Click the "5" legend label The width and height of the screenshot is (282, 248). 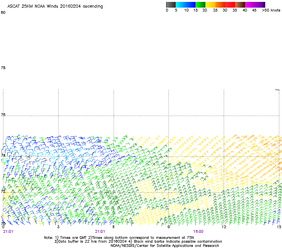pyautogui.click(x=176, y=10)
